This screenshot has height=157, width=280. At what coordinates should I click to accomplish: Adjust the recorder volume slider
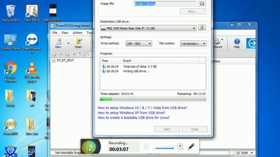(164, 148)
